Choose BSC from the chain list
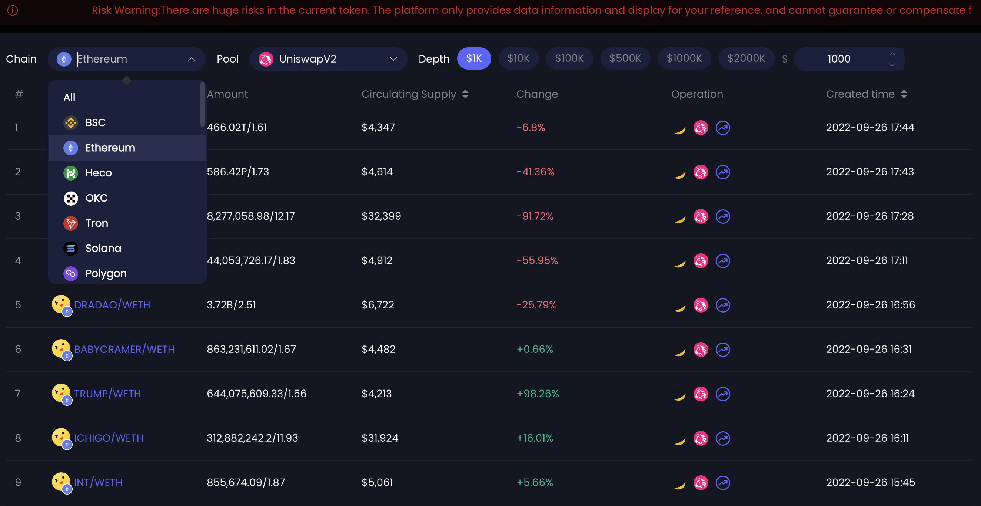Viewport: 981px width, 506px height. pos(96,122)
